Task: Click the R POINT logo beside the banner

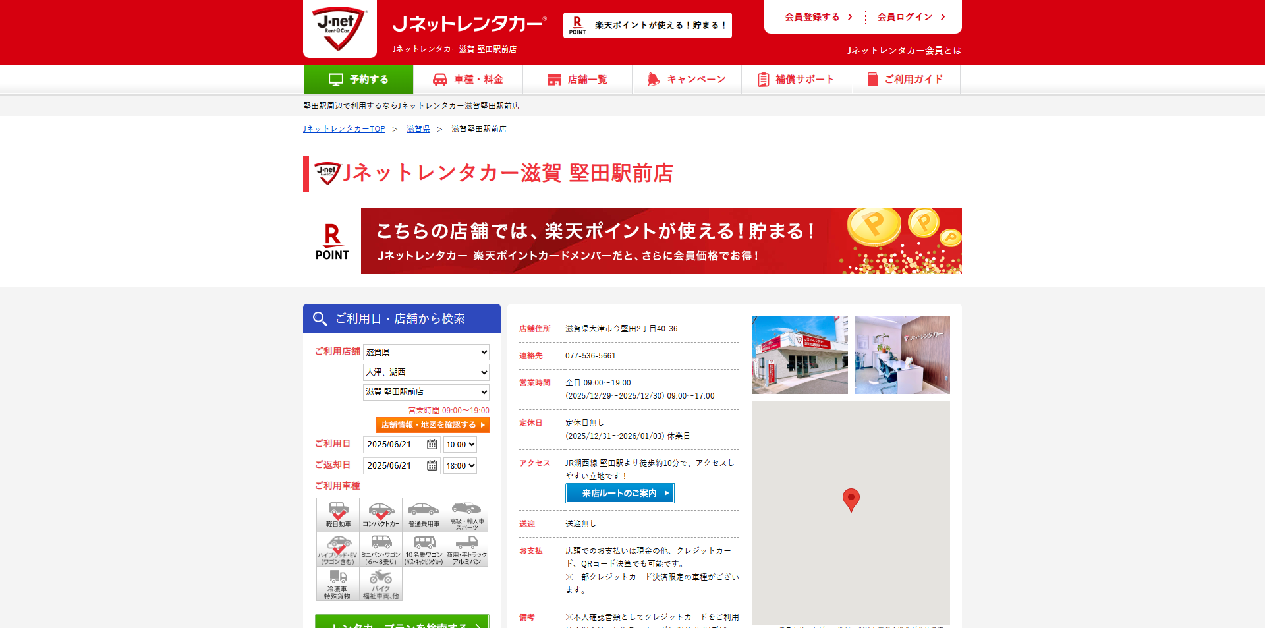Action: coord(332,242)
